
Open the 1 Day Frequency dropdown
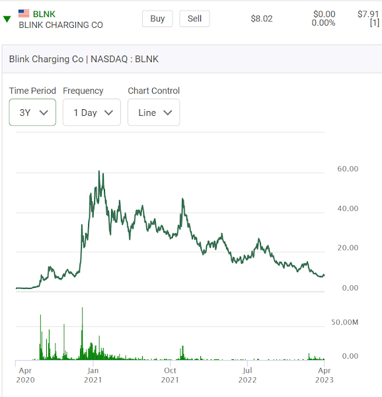coord(92,112)
